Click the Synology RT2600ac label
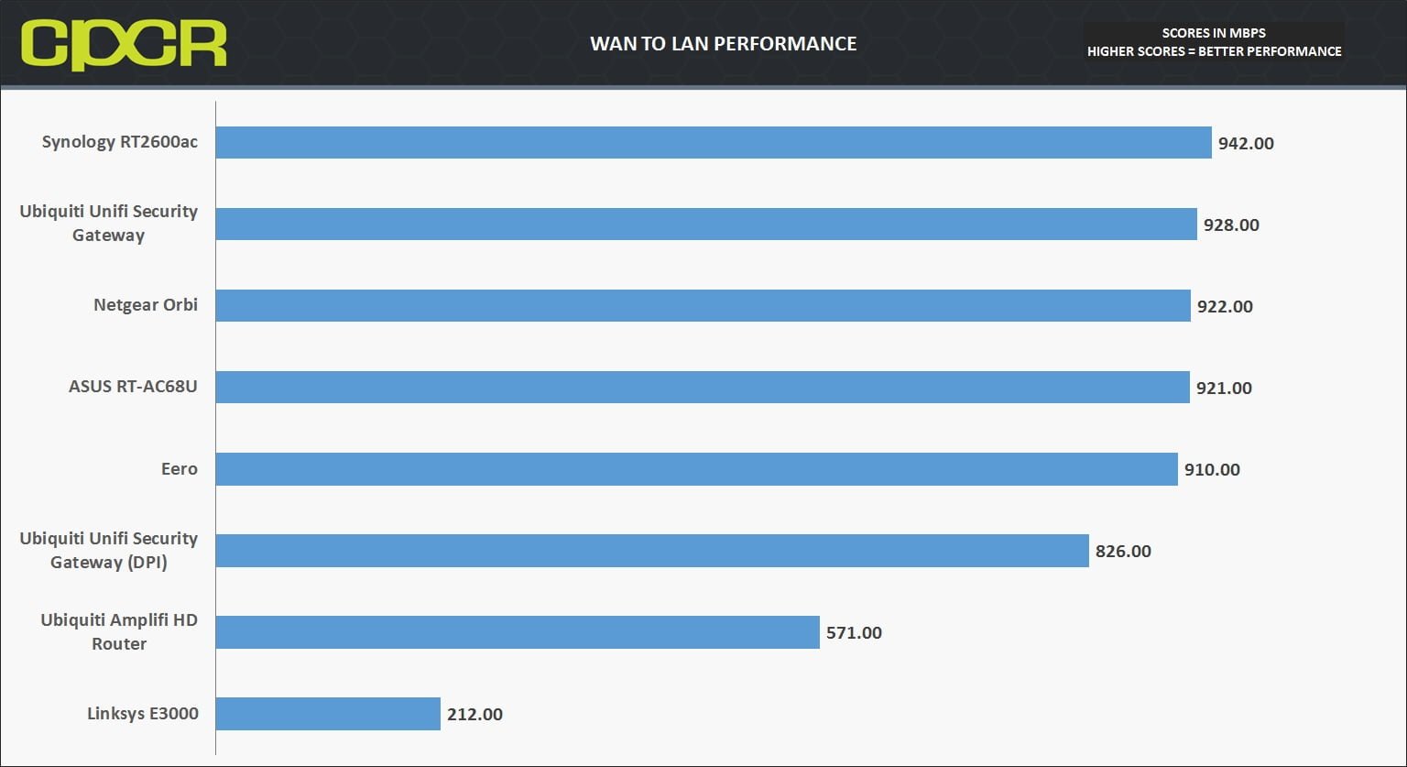The image size is (1407, 767). 119,142
